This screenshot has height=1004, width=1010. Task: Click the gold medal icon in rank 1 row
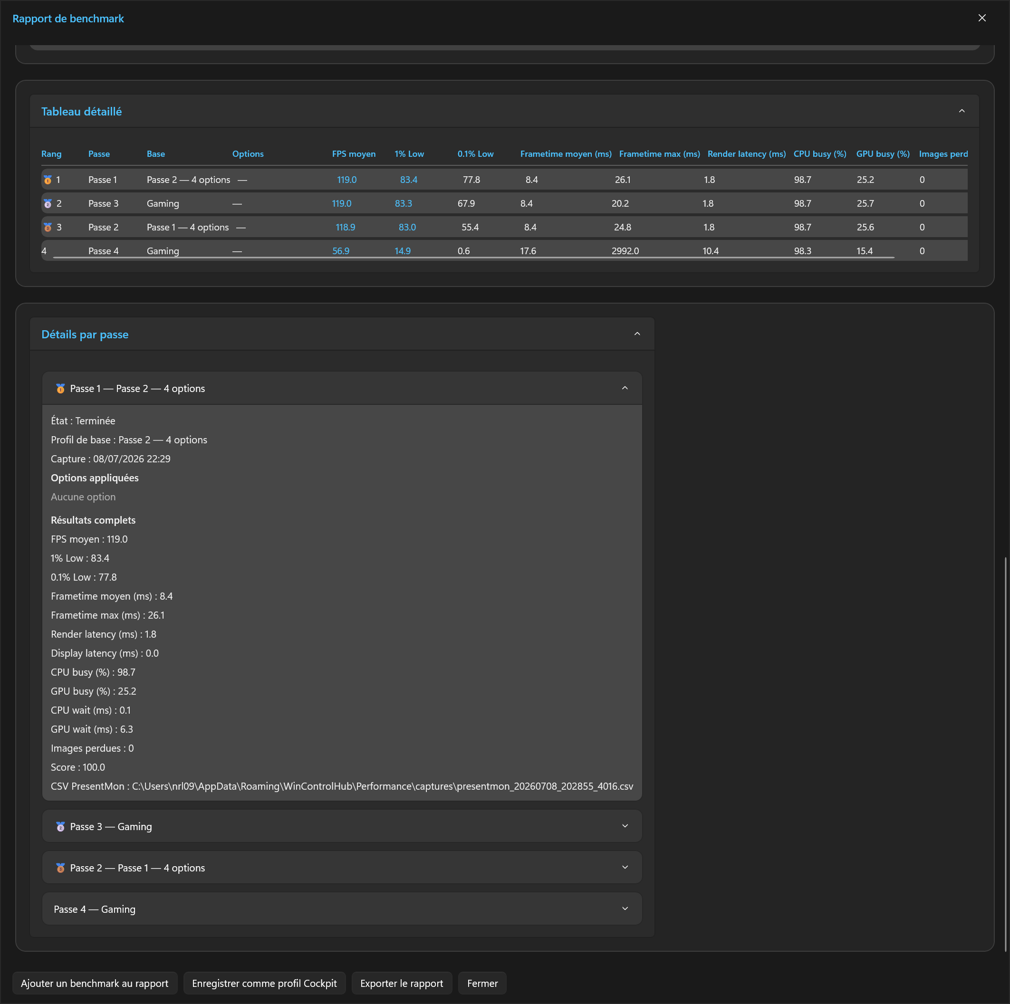48,180
